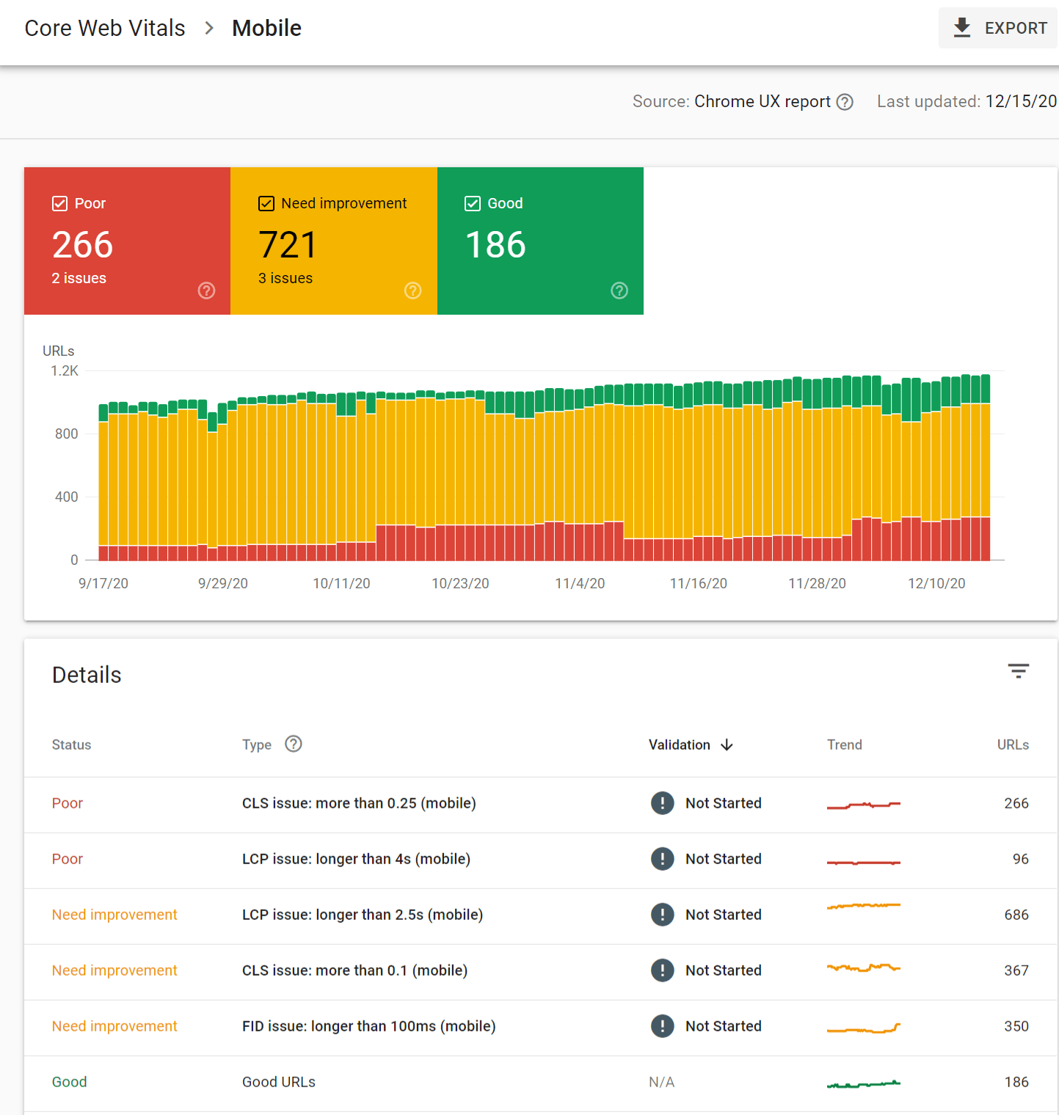Disable the Good checkbox
Viewport: 1059px width, 1115px height.
[x=473, y=203]
